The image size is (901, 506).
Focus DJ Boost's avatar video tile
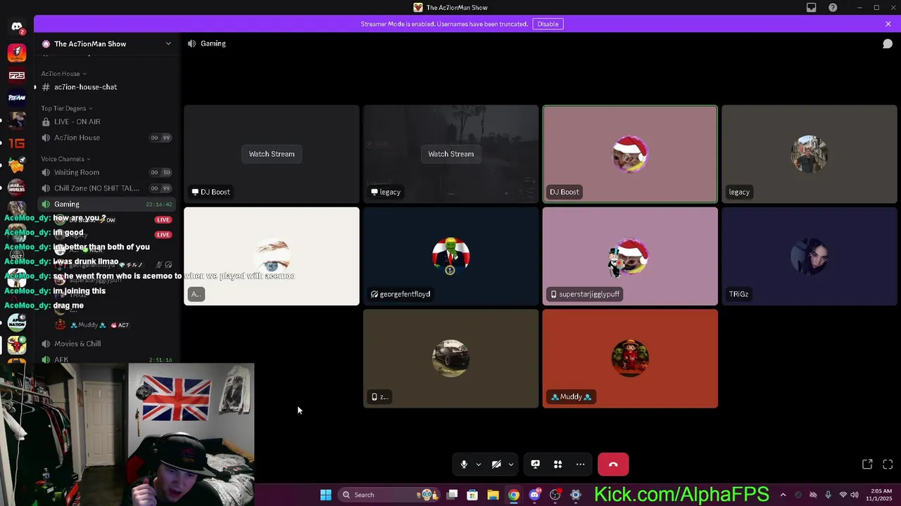pos(630,154)
